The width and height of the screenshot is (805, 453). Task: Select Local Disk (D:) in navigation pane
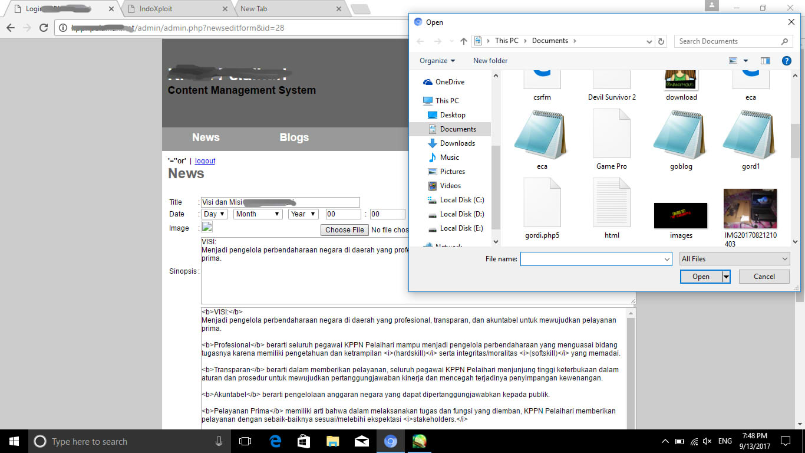[x=462, y=214]
